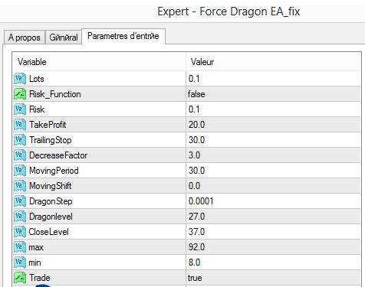Select the TrailingStop variable icon
The height and width of the screenshot is (287, 365).
point(20,140)
